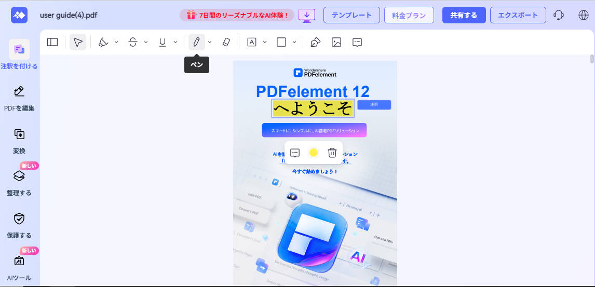Select the highlighter tool
This screenshot has width=595, height=287.
[103, 42]
